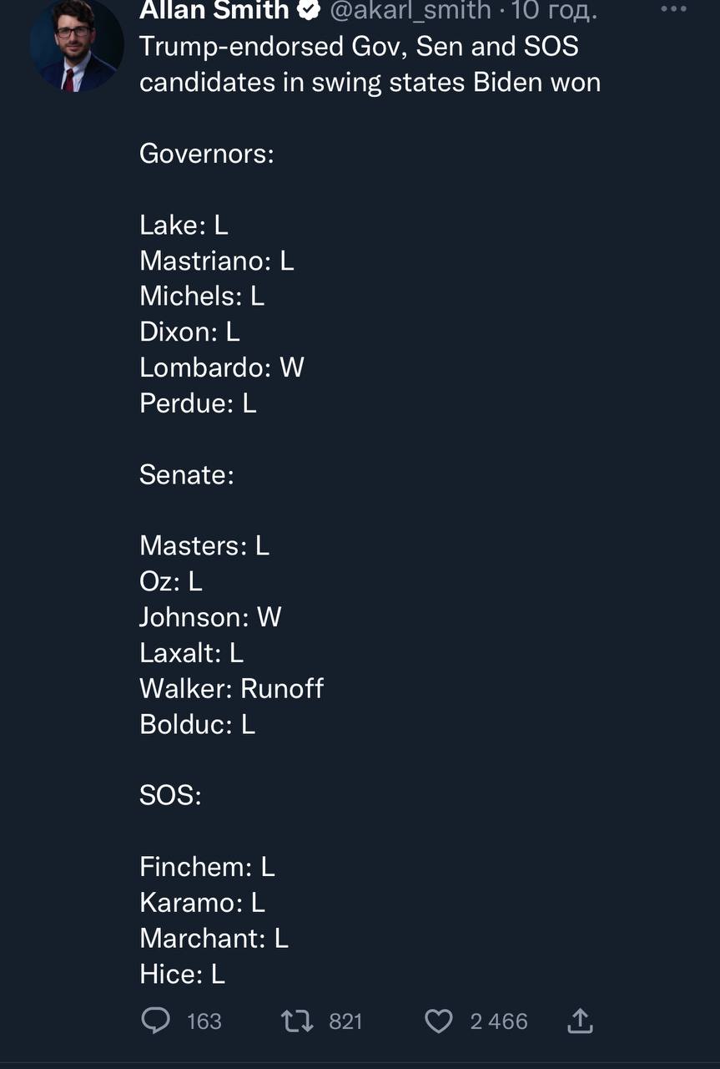Click the "Governors:" heading text
Image resolution: width=720 pixels, height=1069 pixels.
(207, 154)
